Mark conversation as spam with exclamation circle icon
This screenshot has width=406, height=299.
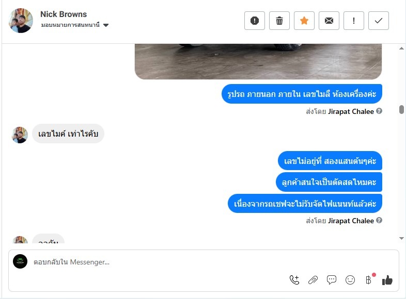[x=254, y=21]
